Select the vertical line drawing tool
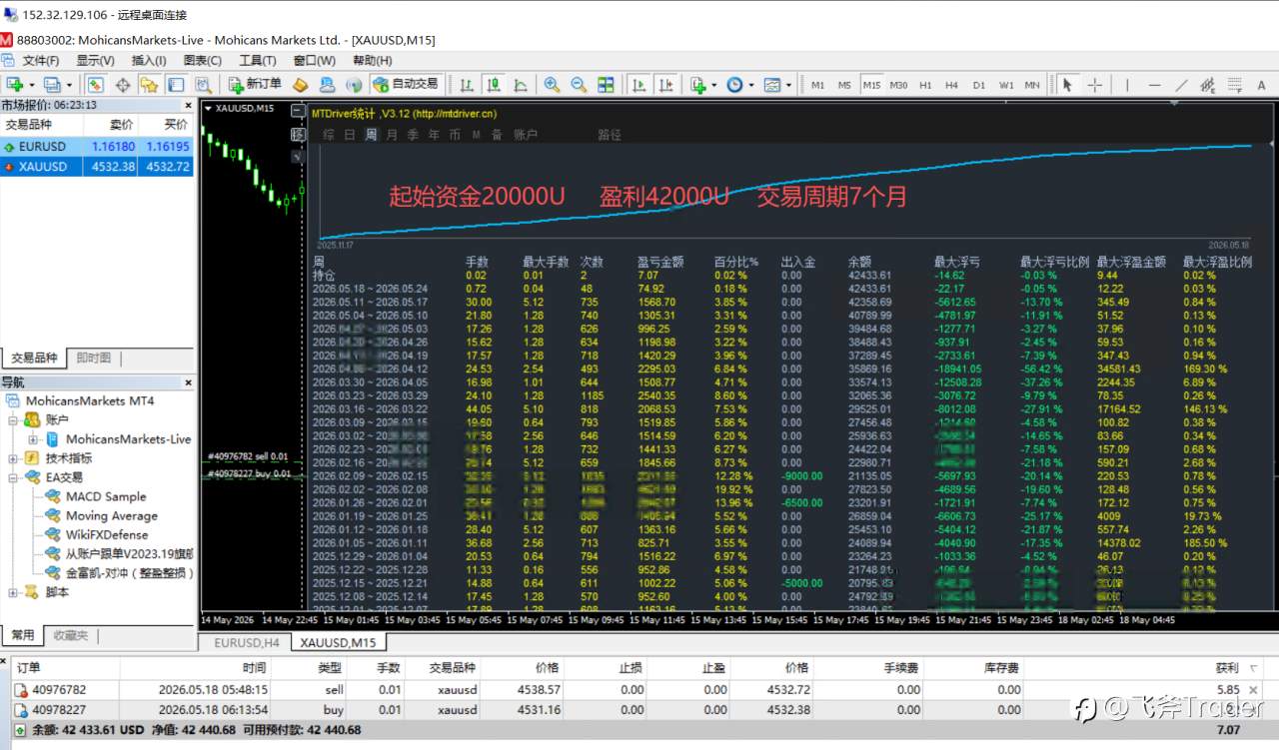 (x=1127, y=85)
